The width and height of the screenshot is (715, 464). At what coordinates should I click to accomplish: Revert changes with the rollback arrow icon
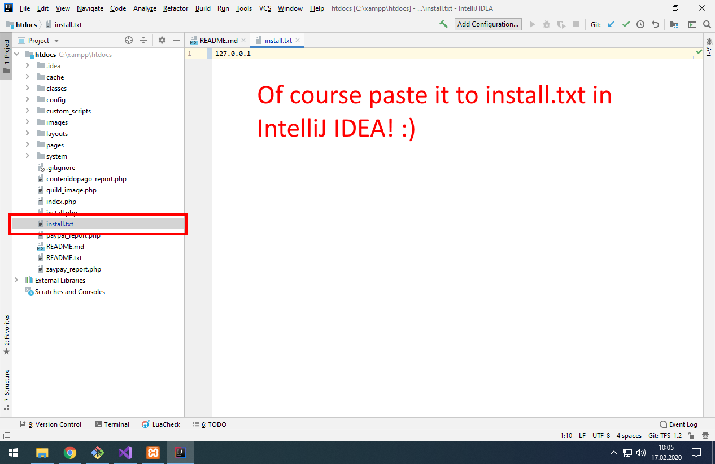(655, 24)
